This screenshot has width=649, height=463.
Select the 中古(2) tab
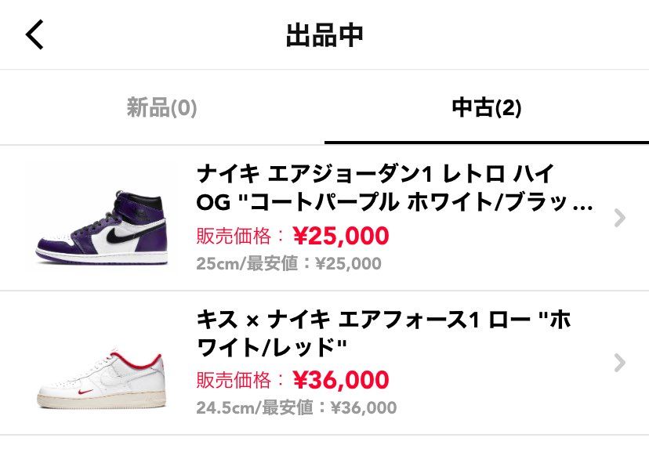point(487,107)
